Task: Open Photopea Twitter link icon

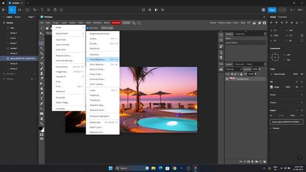Action: tap(259, 23)
